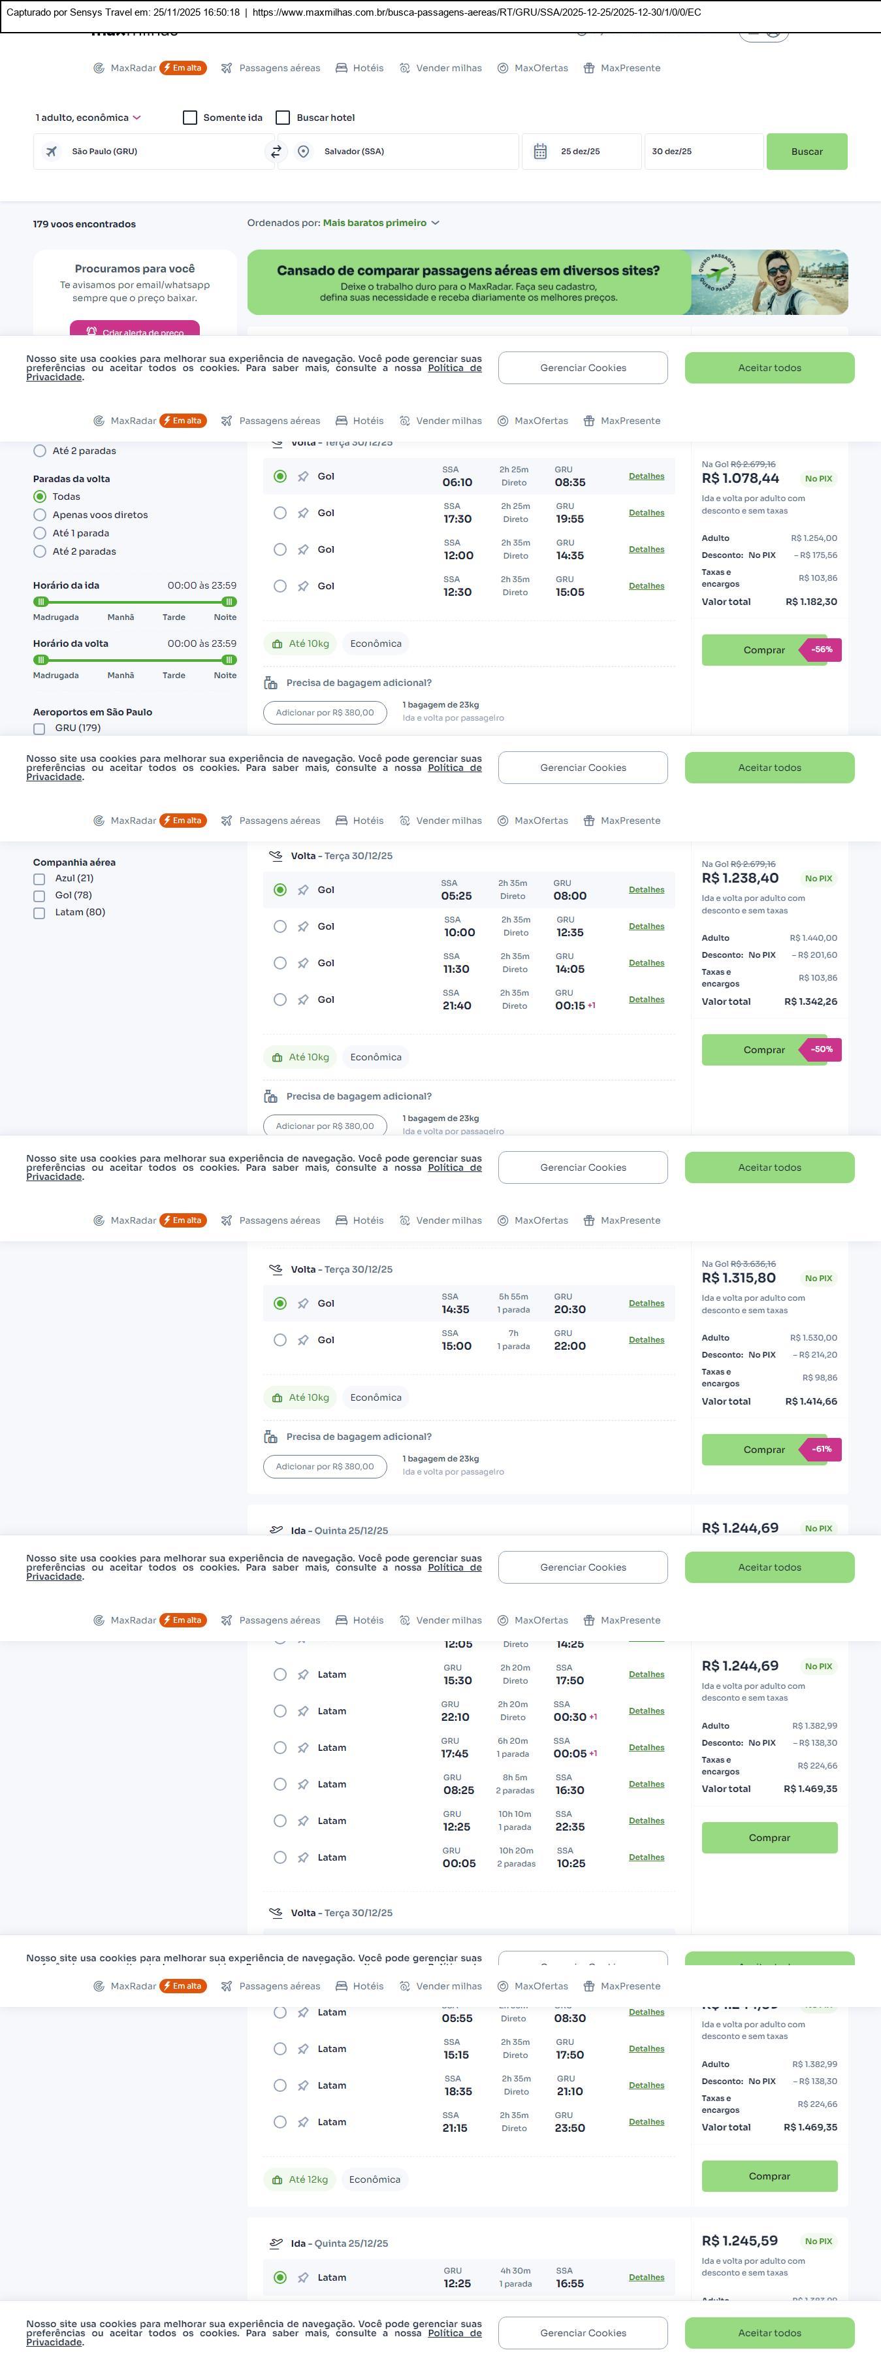Click airline icon beside Latam 15:30 flight
The height and width of the screenshot is (2365, 881).
point(303,1674)
